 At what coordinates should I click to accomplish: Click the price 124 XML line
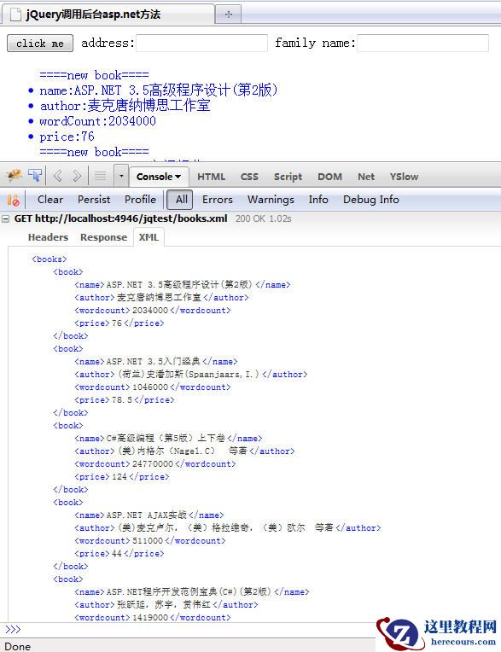click(x=122, y=477)
